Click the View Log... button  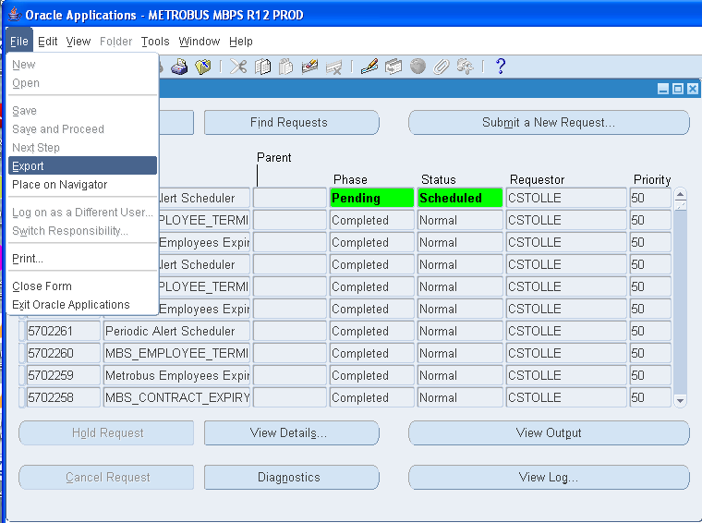(x=549, y=477)
